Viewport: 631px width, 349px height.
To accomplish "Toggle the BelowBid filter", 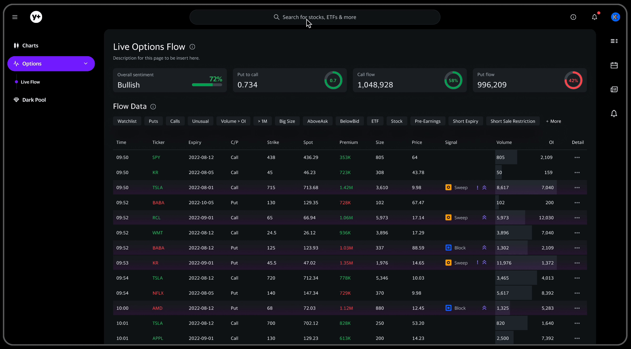I will tap(350, 121).
